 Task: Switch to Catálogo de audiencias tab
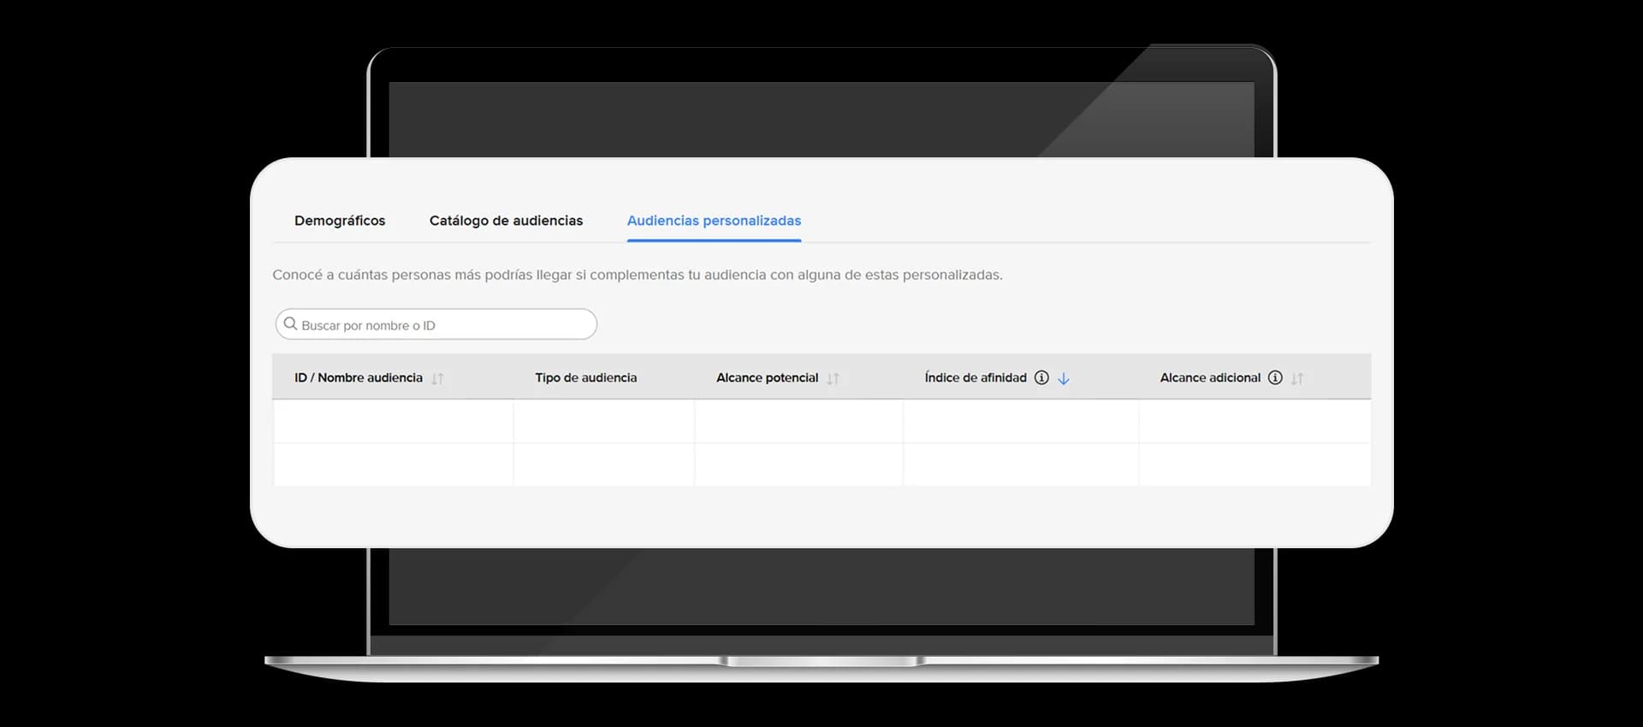[x=506, y=221]
